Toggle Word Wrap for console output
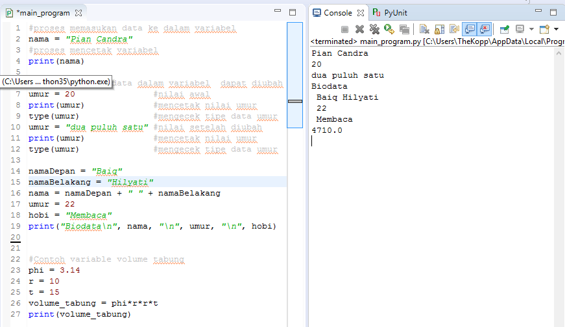 coord(454,29)
